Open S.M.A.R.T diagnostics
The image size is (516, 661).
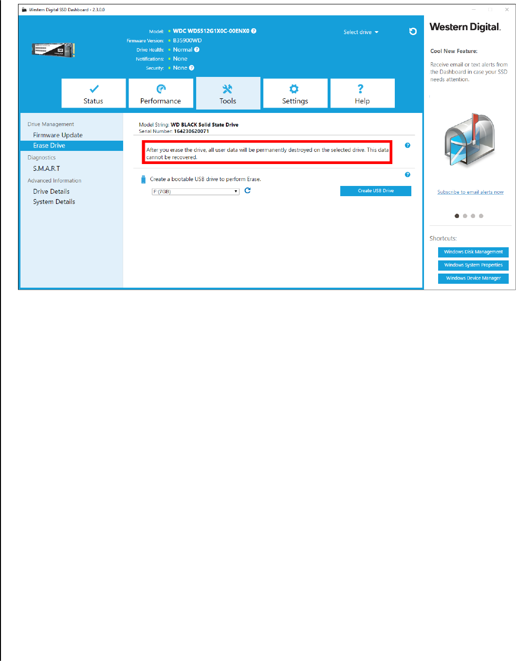pyautogui.click(x=46, y=168)
